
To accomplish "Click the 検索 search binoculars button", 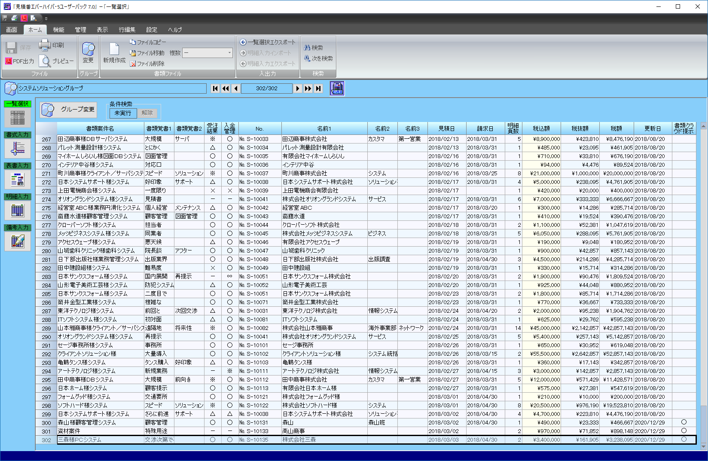I will pyautogui.click(x=313, y=48).
